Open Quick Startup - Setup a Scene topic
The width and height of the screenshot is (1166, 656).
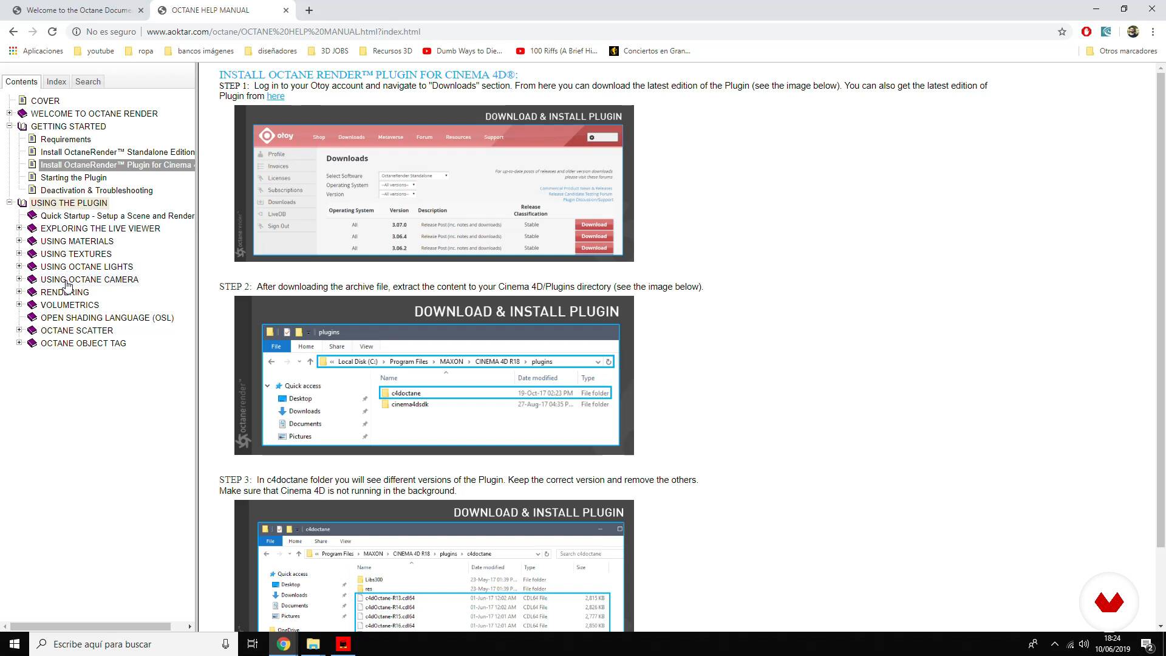click(x=117, y=216)
